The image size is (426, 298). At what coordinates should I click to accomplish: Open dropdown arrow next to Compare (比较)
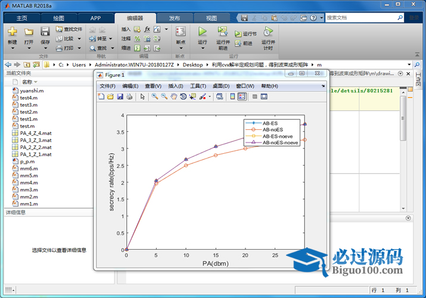79,39
